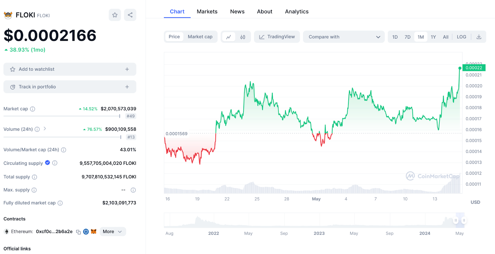Set chart range to 1Y

pyautogui.click(x=433, y=37)
